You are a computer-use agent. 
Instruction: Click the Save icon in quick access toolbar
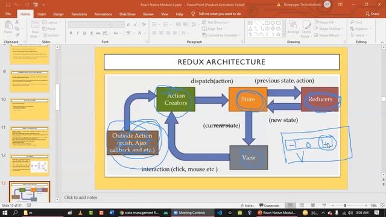8,5
